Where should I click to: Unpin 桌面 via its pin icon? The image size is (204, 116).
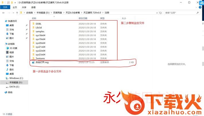[27, 25]
